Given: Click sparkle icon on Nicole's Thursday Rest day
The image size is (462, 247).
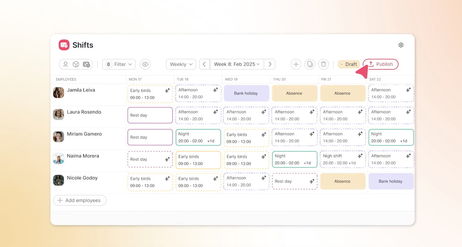Looking at the screenshot, I should pos(312,181).
